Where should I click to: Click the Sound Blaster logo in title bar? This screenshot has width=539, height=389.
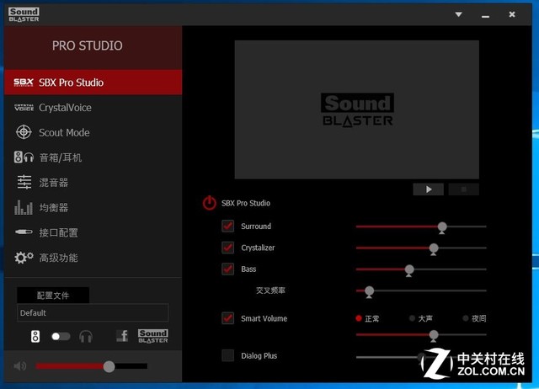click(x=24, y=15)
